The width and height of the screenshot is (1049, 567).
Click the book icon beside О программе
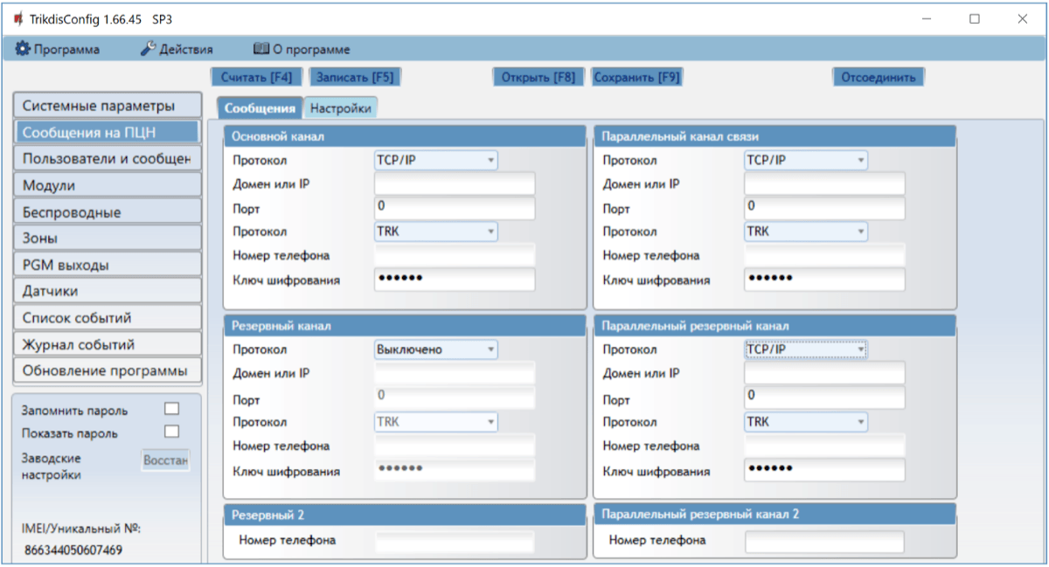(261, 50)
